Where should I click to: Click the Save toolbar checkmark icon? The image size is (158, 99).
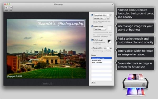coord(11,8)
